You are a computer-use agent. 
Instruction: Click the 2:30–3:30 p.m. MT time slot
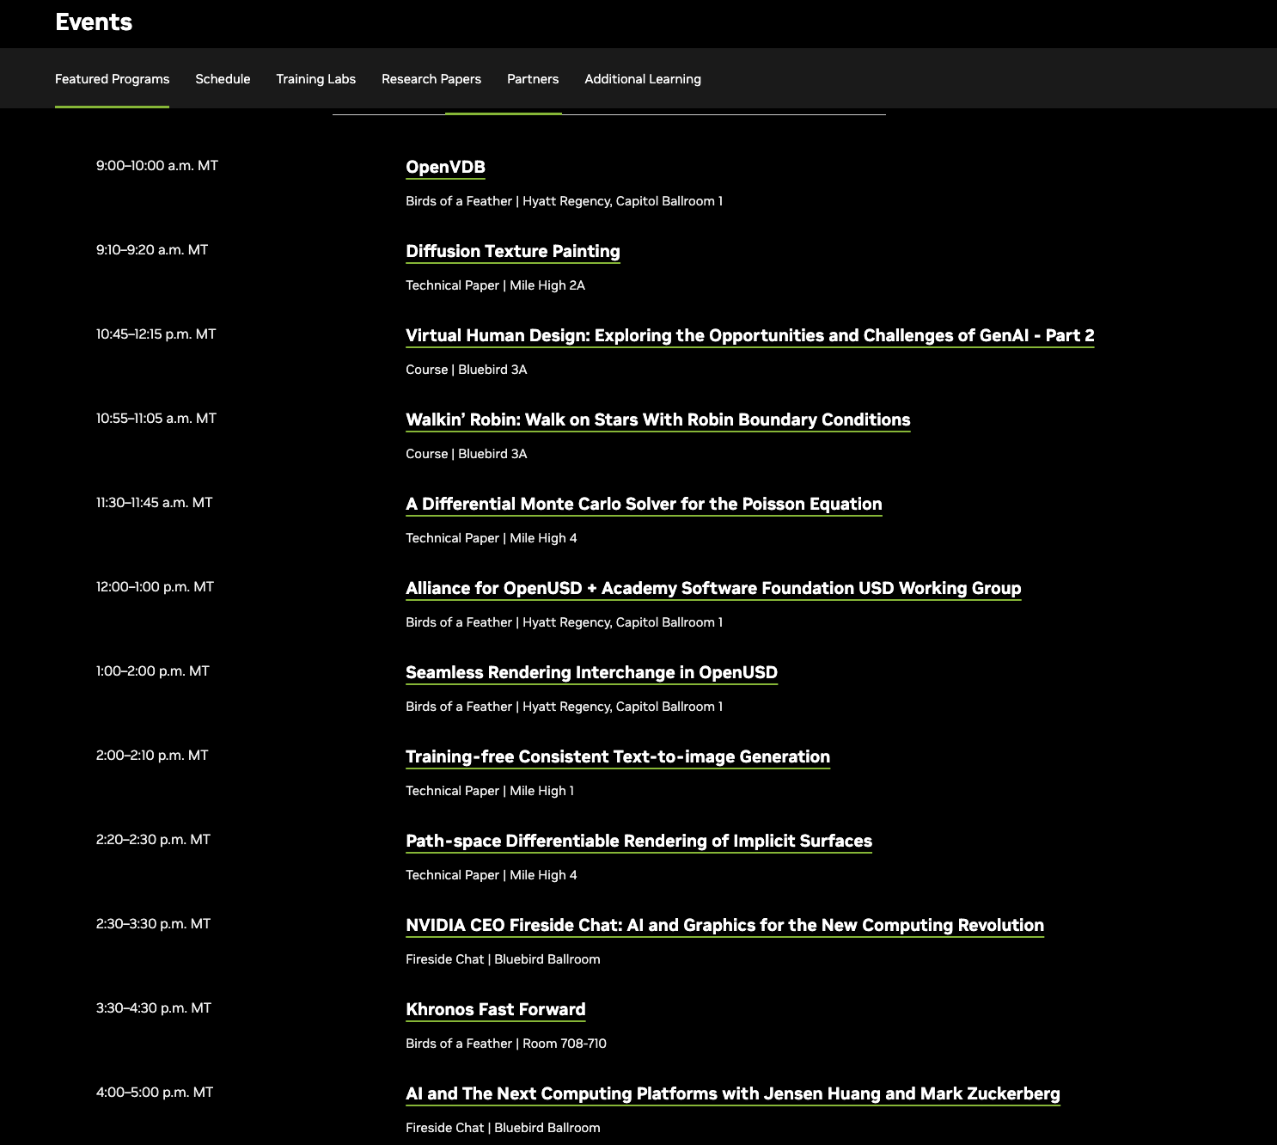[x=153, y=924]
